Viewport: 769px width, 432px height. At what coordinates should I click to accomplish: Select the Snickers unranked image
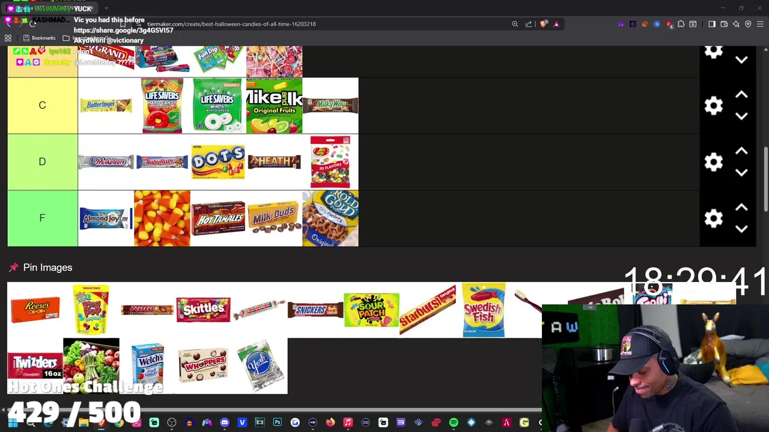point(315,310)
